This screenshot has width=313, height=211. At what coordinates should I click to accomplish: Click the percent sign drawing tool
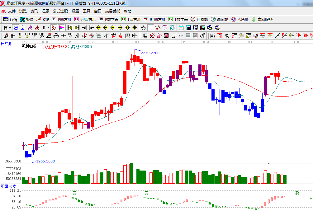tap(227, 36)
